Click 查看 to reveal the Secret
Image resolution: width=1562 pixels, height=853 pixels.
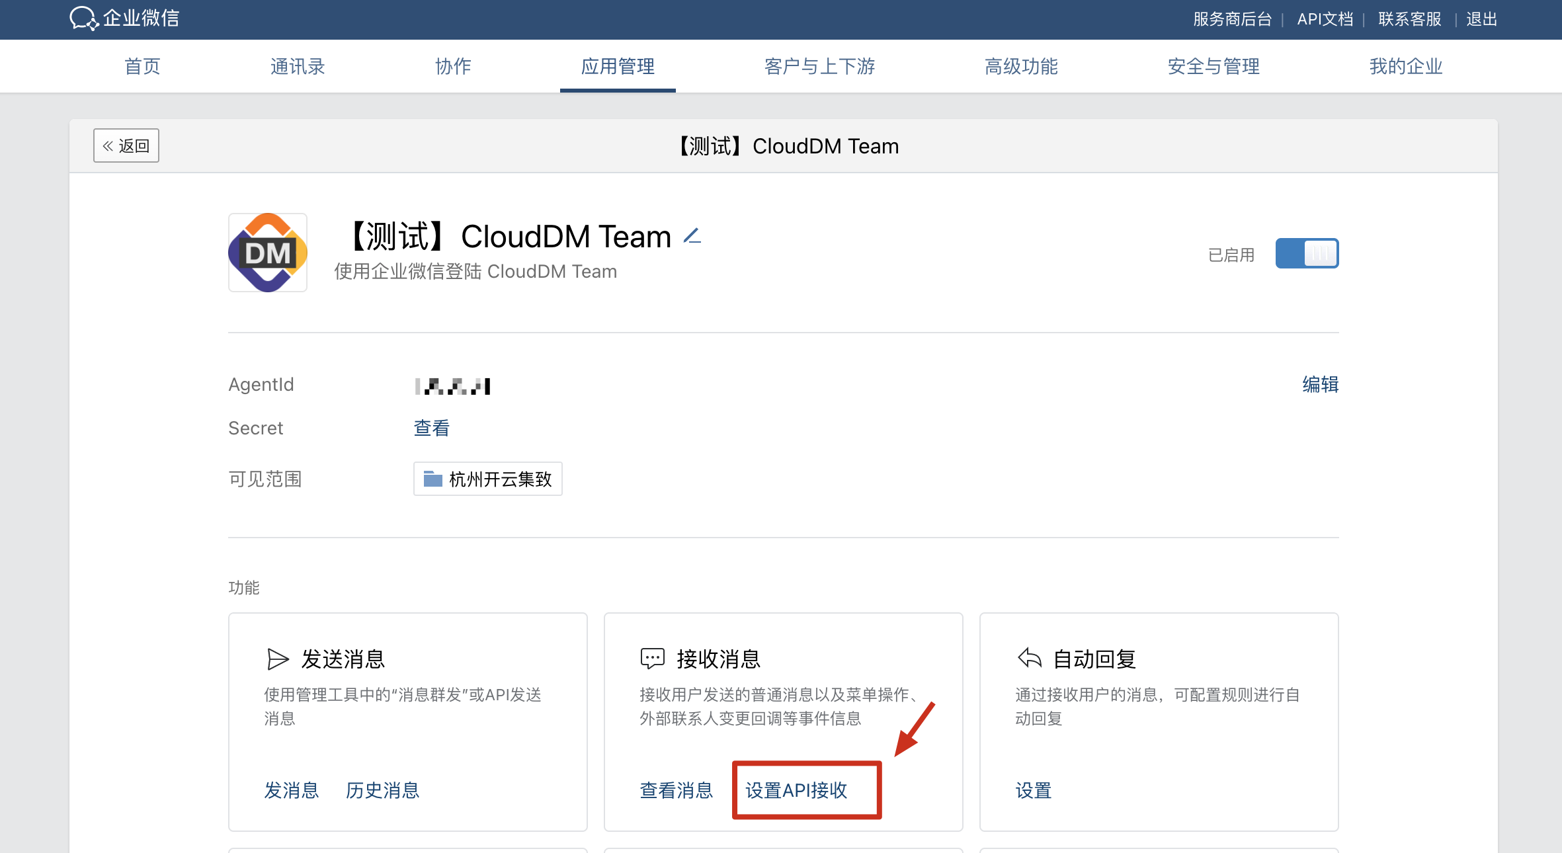[x=431, y=428]
